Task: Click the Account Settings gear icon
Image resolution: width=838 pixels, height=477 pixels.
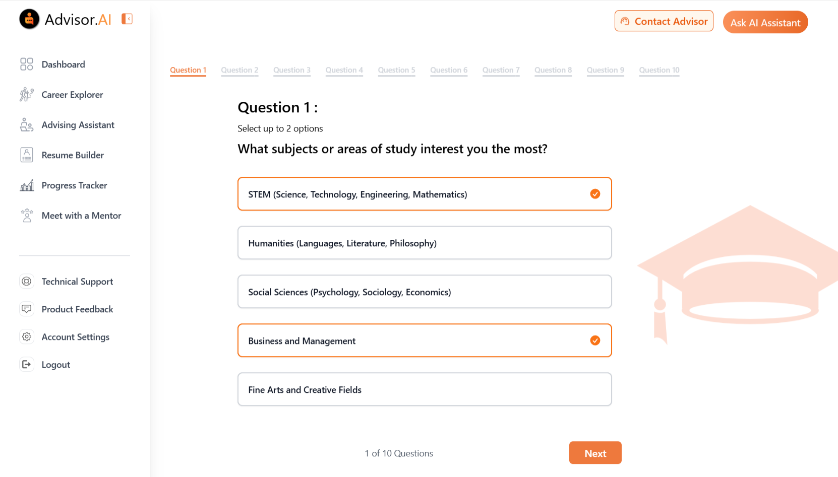Action: 26,336
